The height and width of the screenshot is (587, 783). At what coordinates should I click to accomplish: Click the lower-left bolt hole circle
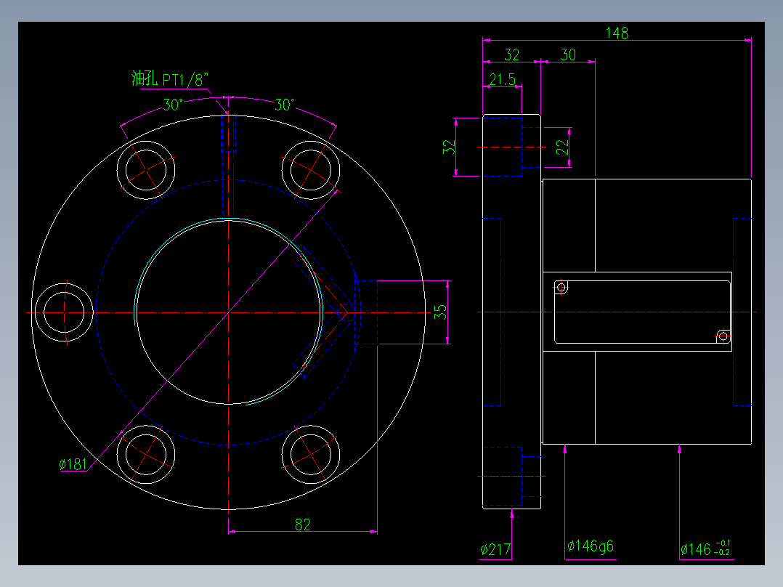point(146,455)
